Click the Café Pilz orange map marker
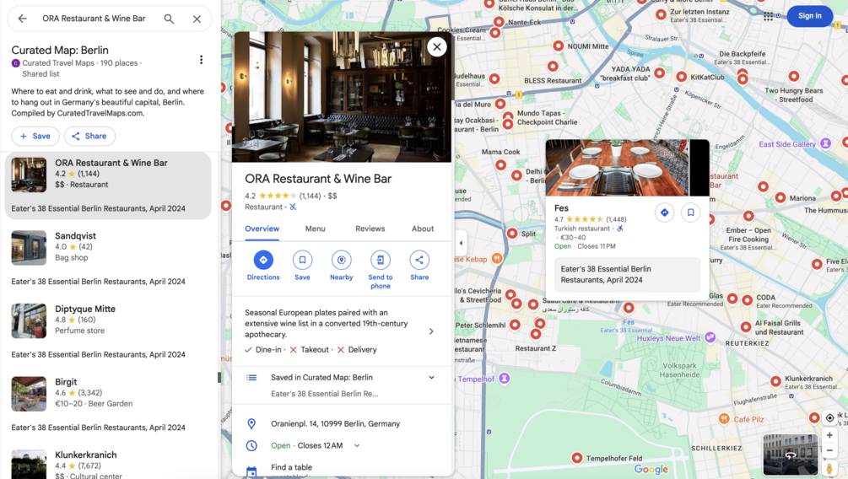The width and height of the screenshot is (848, 479). [x=724, y=419]
